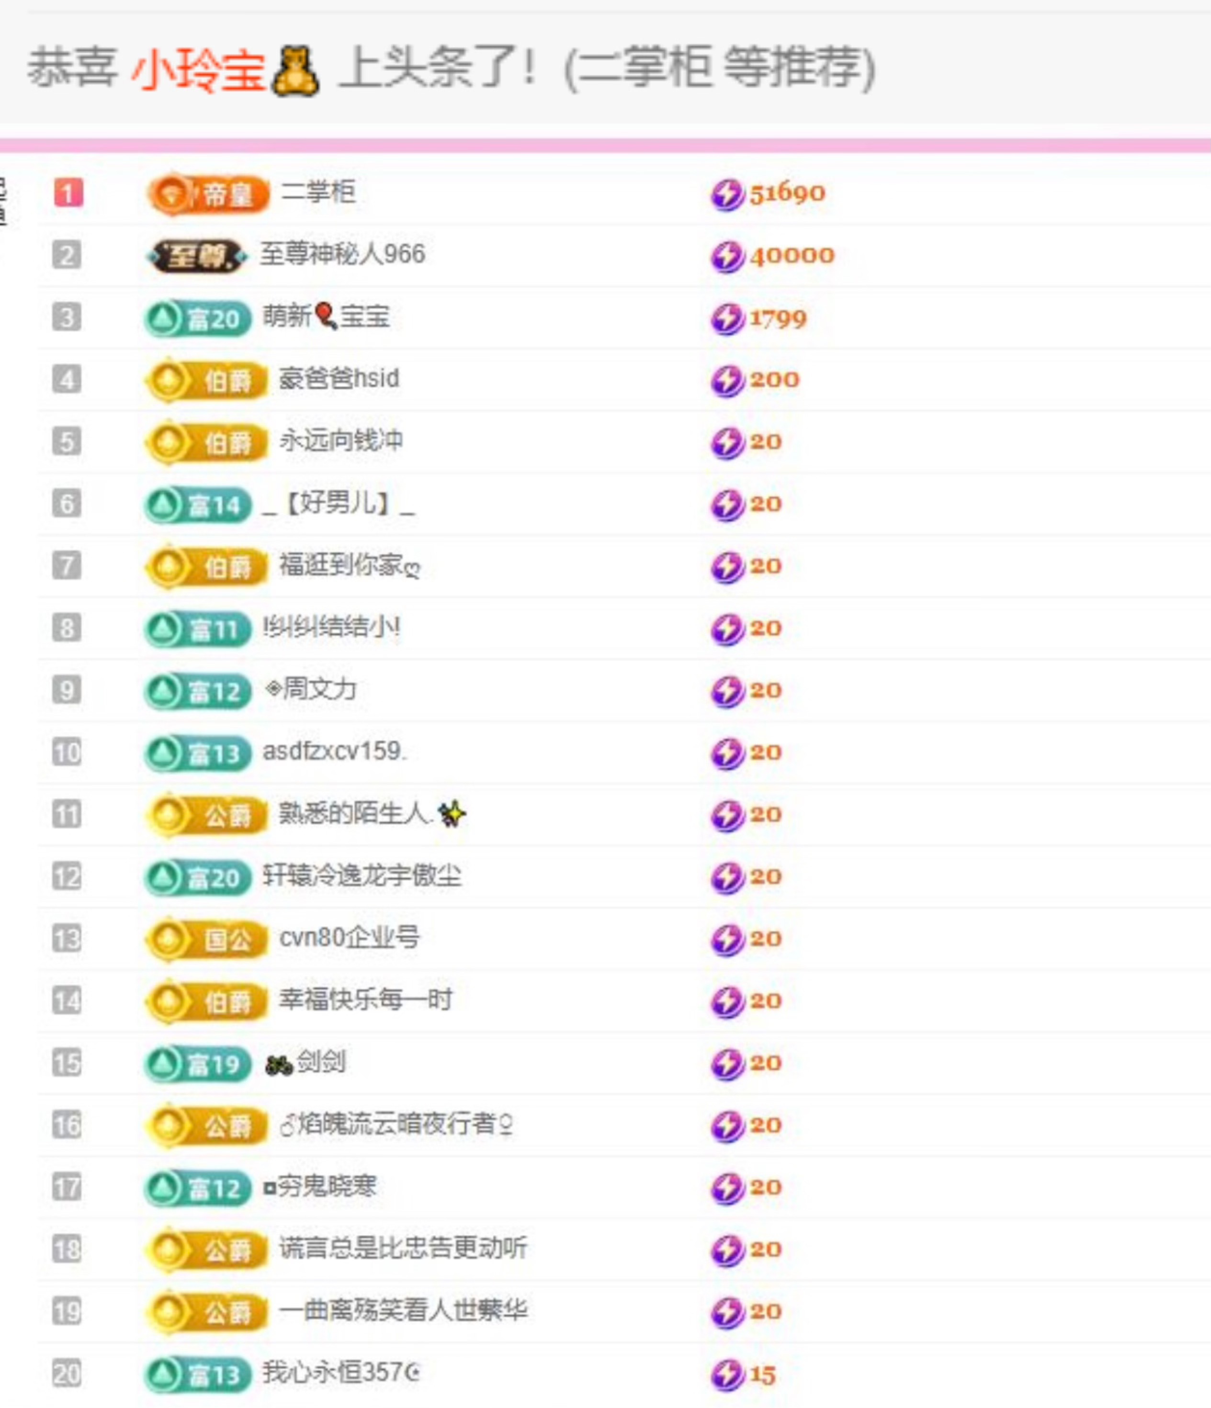Click the lightning icon beside value 15
1211x1408 pixels.
[x=727, y=1374]
